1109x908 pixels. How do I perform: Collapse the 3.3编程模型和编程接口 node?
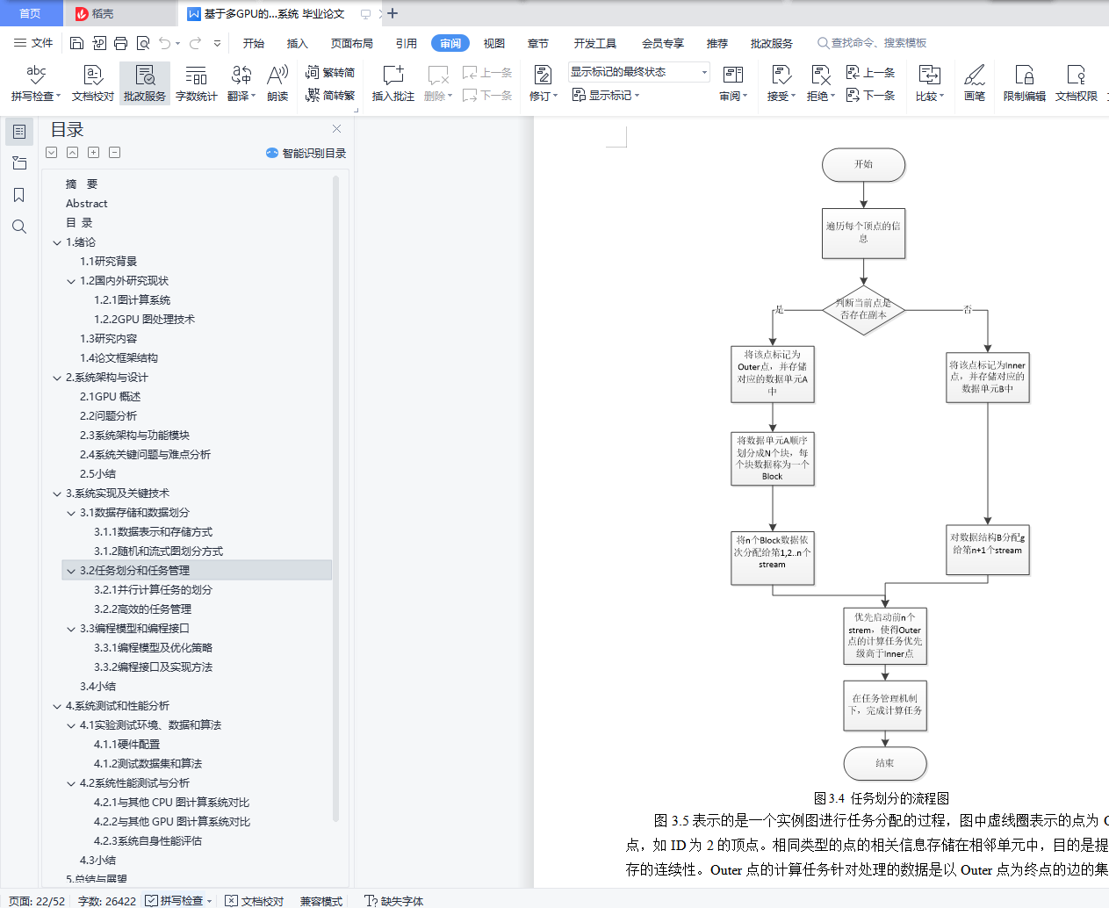(71, 629)
